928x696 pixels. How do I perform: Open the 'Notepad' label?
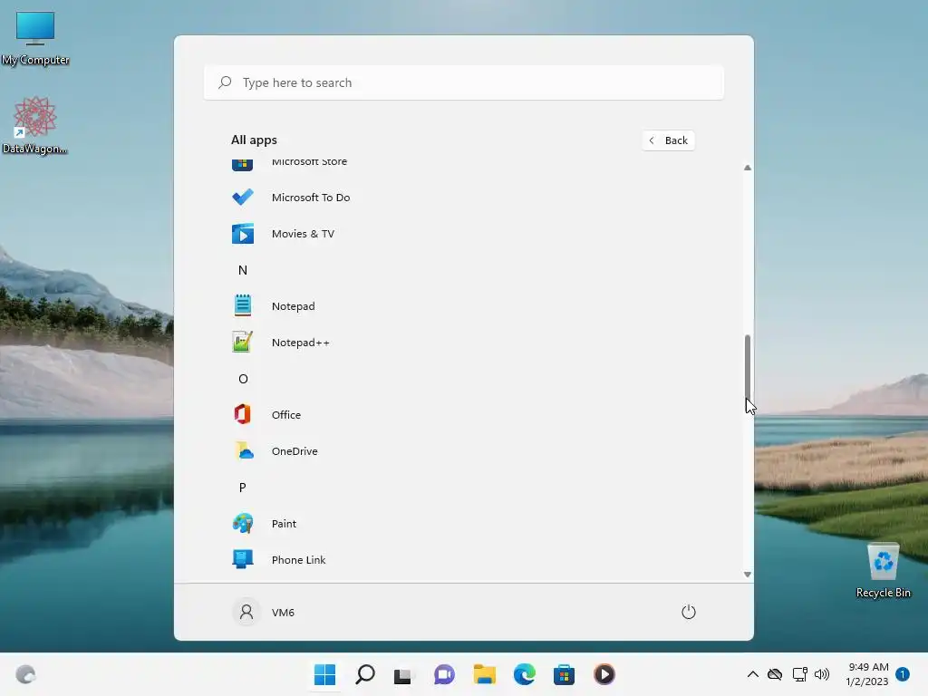click(x=293, y=306)
